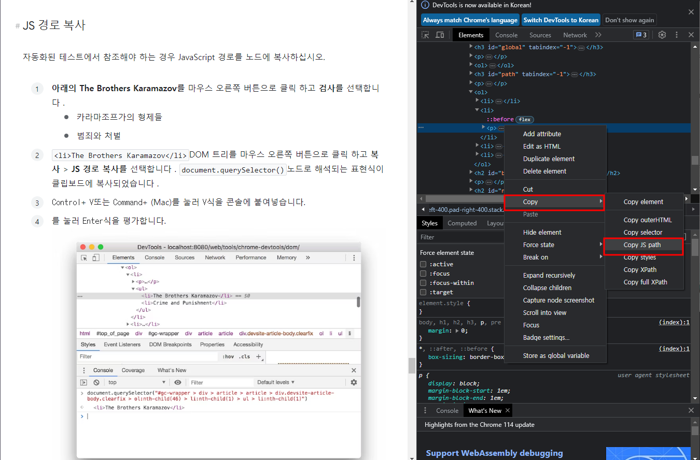Close the bottom drawer

[691, 410]
